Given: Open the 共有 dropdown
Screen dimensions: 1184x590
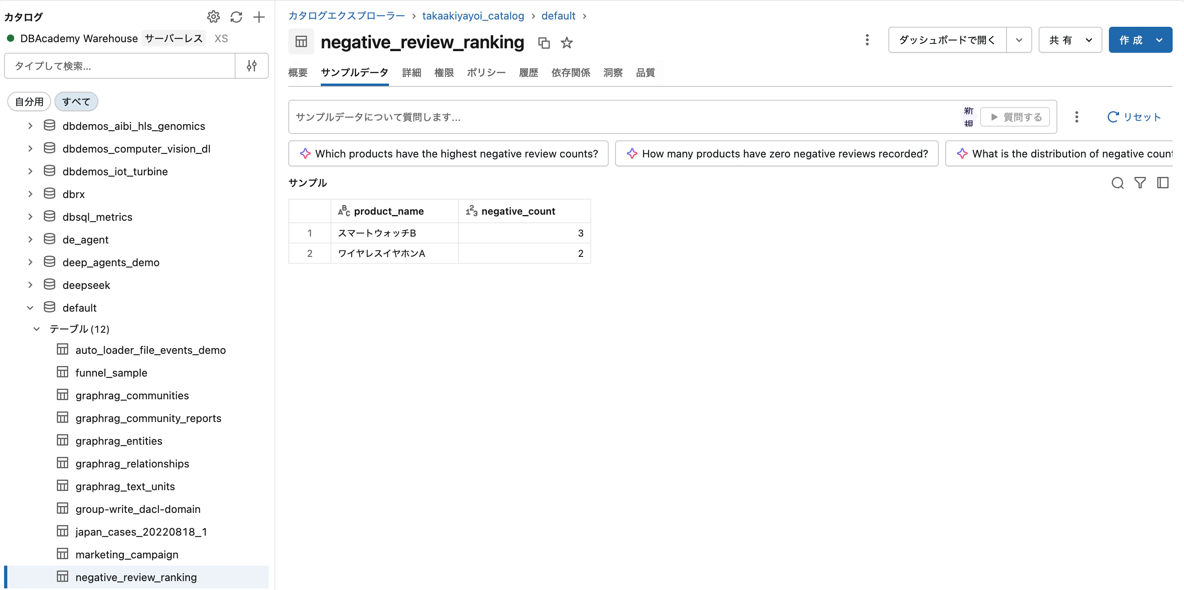Looking at the screenshot, I should [x=1070, y=40].
